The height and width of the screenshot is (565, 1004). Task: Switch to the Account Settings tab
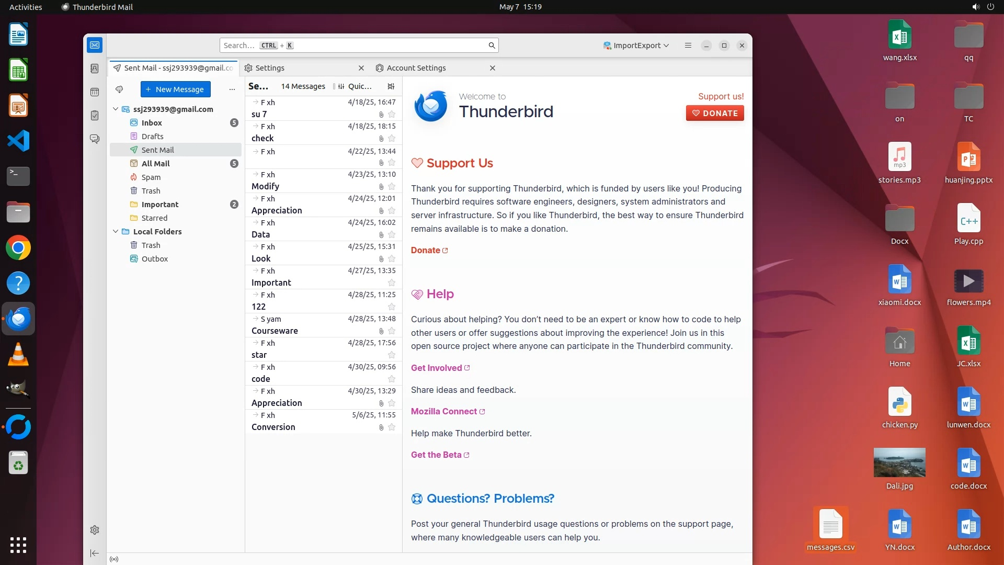click(416, 68)
